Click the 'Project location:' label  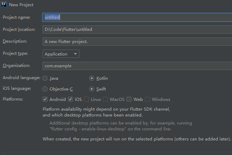[x=19, y=29]
